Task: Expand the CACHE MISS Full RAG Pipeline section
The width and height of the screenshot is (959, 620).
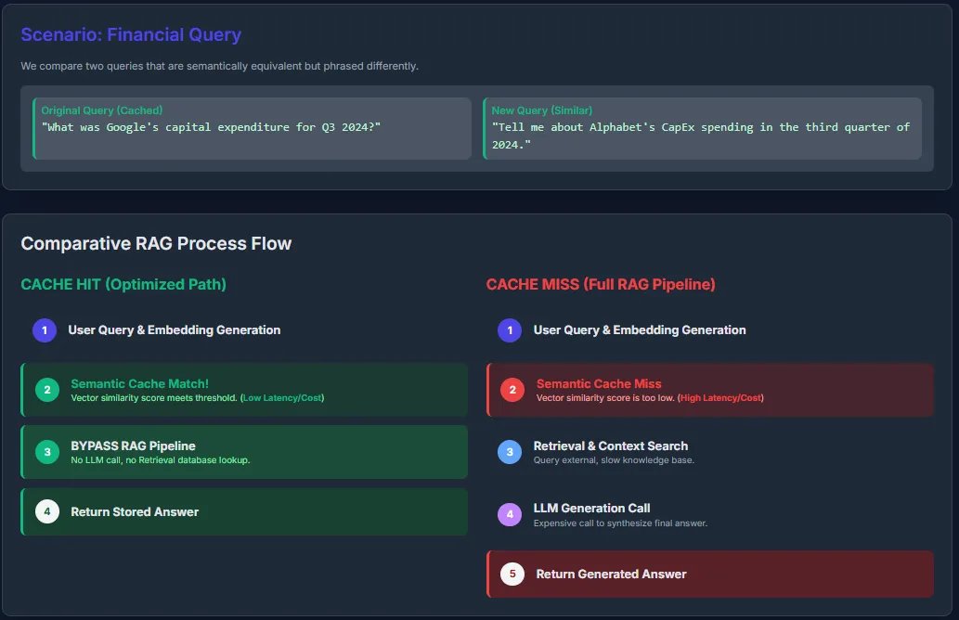Action: [602, 284]
